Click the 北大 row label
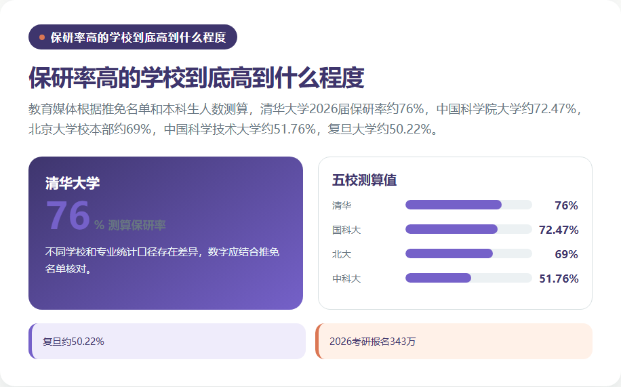621x387 pixels. 342,254
